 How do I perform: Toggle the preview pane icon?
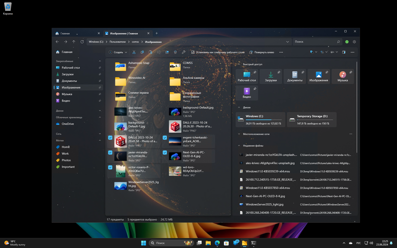(344, 52)
